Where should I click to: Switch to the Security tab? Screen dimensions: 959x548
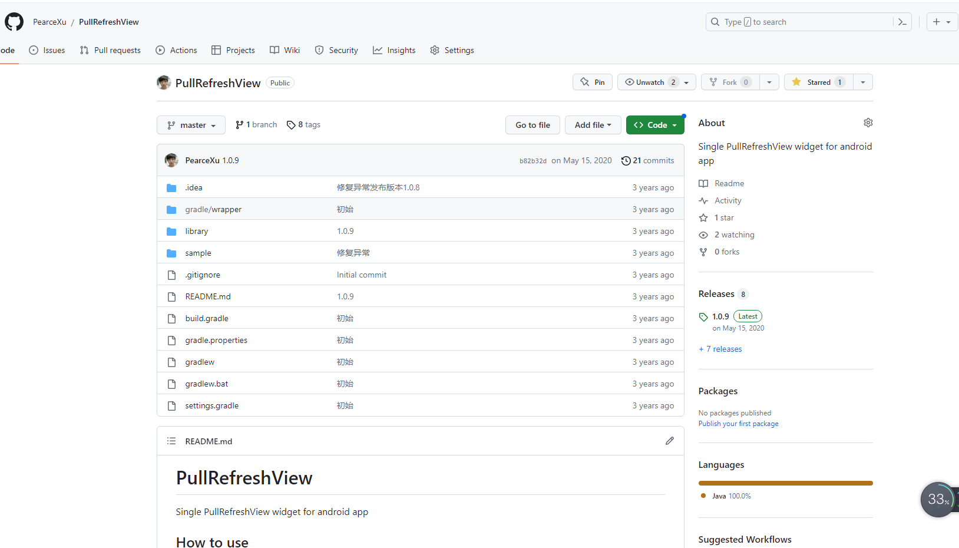coord(336,50)
